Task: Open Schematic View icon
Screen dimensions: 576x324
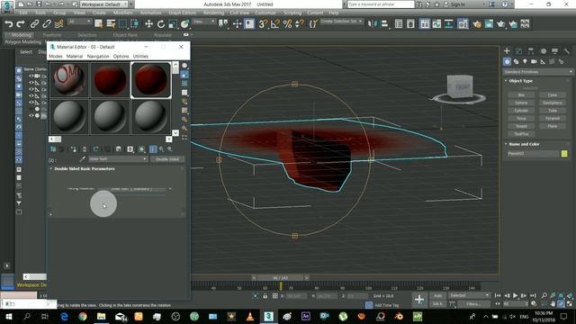Action: 449,24
